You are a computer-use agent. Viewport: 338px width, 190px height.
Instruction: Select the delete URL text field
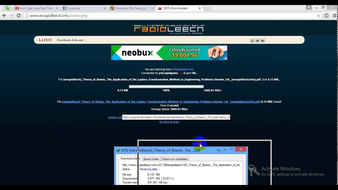(x=176, y=117)
